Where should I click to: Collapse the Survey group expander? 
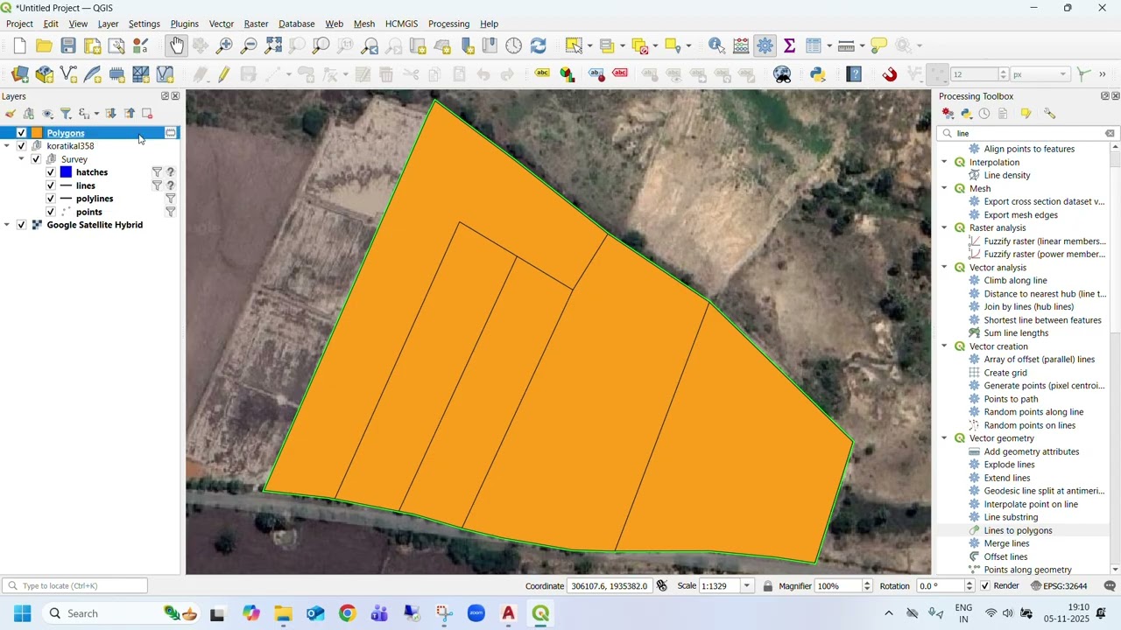point(21,159)
